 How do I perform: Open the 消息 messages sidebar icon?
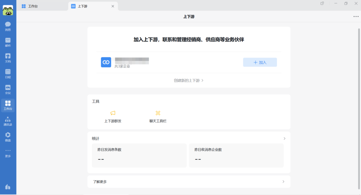8,26
